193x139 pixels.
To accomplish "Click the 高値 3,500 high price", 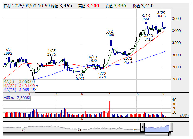I will [x=89, y=6].
